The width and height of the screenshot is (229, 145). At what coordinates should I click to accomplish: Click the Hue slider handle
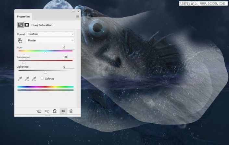tap(45, 53)
